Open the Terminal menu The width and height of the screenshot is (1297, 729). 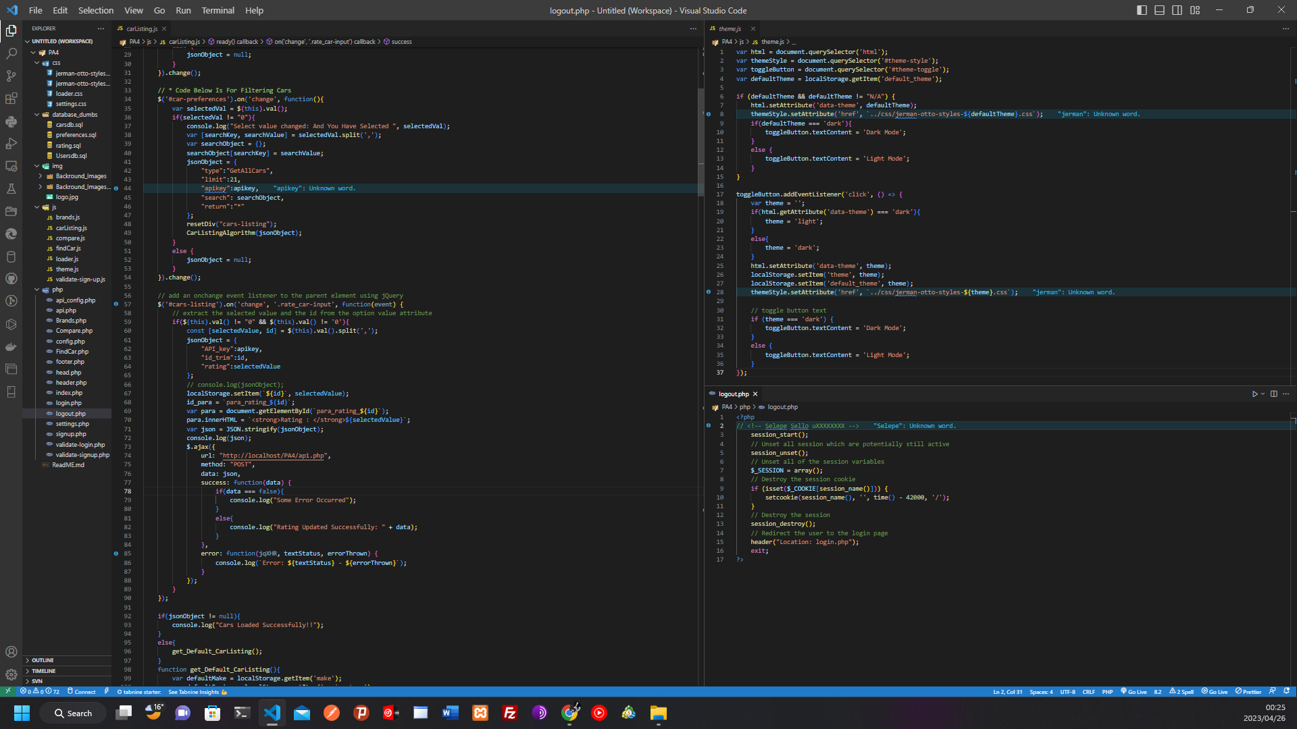(218, 10)
